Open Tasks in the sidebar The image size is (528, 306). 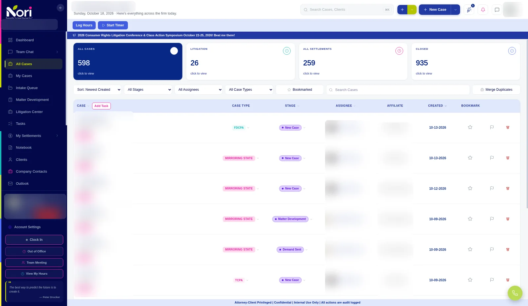point(33,124)
